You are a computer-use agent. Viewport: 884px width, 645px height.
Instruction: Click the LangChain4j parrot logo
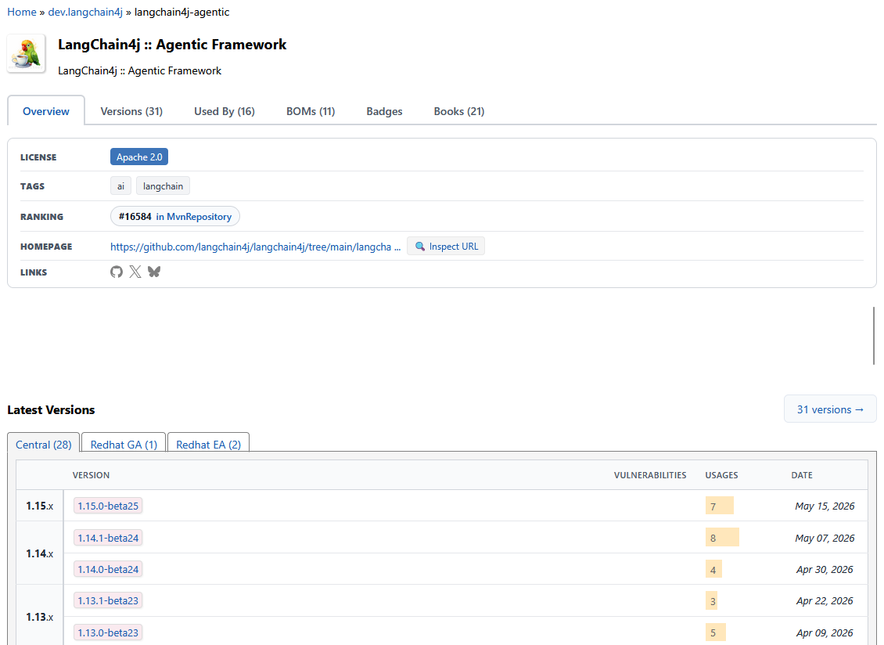pos(26,53)
